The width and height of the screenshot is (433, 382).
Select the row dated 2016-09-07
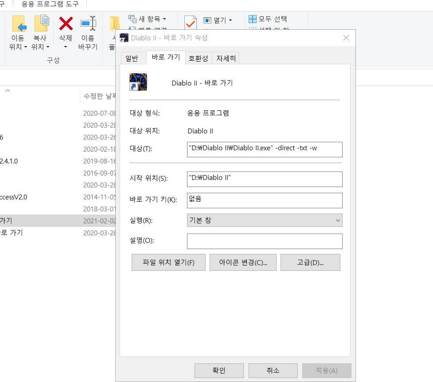point(58,173)
